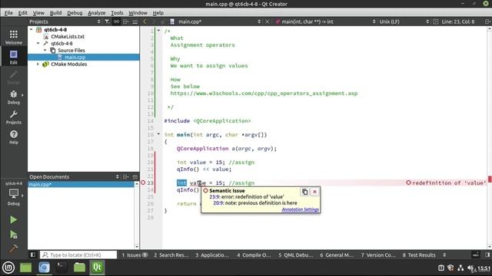492x276 pixels.
Task: Collapse the qt6cb-4-8 target node
Action: pyautogui.click(x=38, y=43)
